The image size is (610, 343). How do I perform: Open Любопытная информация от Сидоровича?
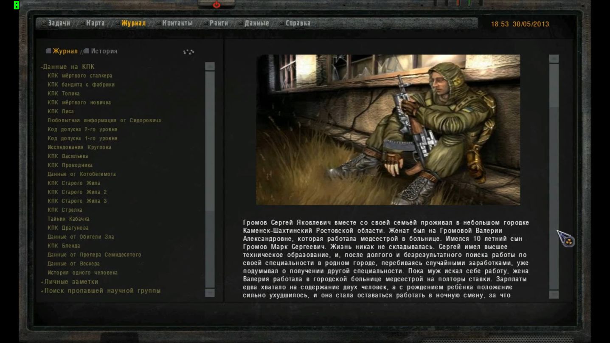point(104,120)
